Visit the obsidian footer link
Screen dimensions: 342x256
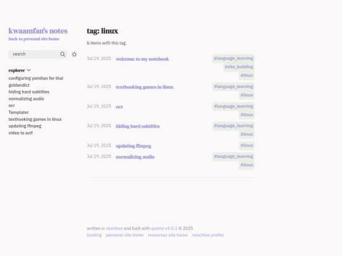[x=115, y=228]
